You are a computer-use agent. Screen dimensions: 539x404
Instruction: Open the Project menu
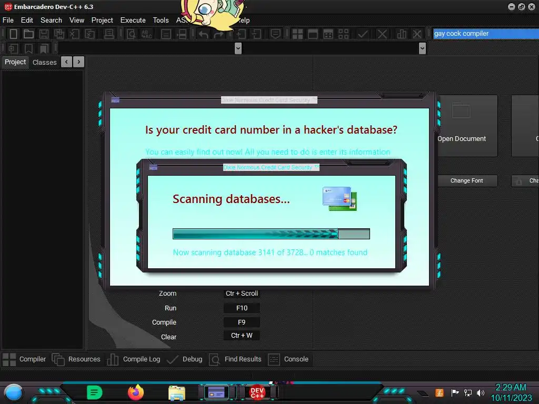pyautogui.click(x=102, y=21)
